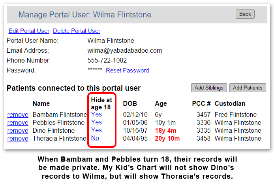Click the Add Patients button
The image size is (274, 185).
248,88
